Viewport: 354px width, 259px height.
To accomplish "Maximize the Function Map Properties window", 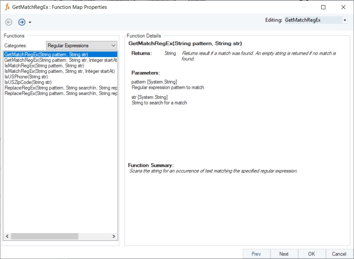I will coord(323,7).
